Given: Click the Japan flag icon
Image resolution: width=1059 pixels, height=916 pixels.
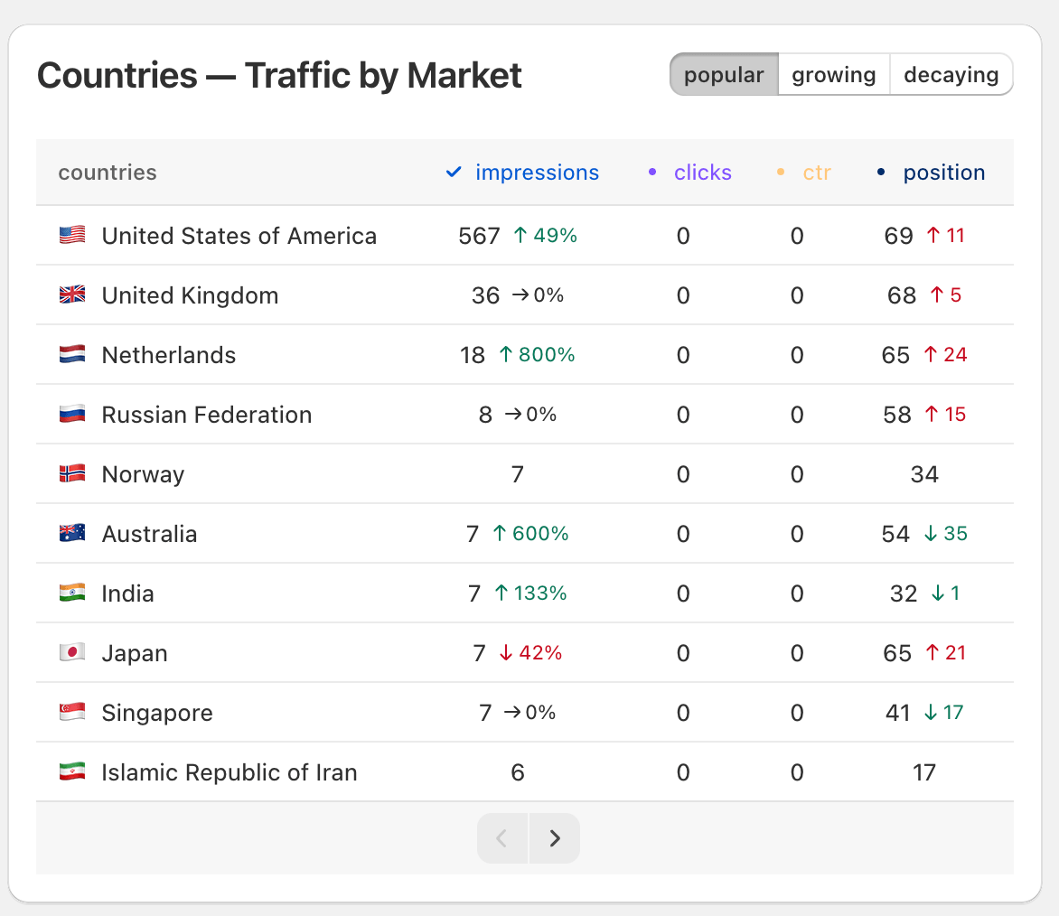Looking at the screenshot, I should [71, 652].
